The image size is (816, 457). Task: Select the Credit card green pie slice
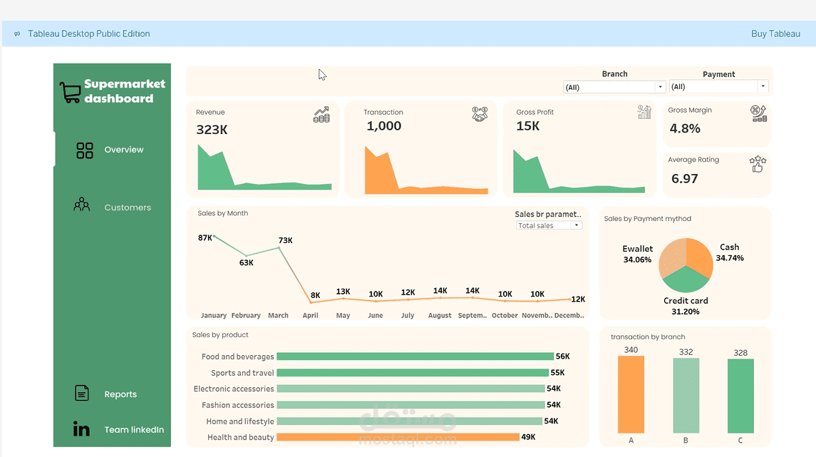(x=686, y=281)
